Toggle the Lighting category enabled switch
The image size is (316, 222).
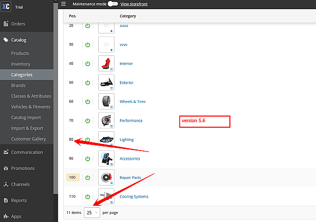pyautogui.click(x=88, y=139)
